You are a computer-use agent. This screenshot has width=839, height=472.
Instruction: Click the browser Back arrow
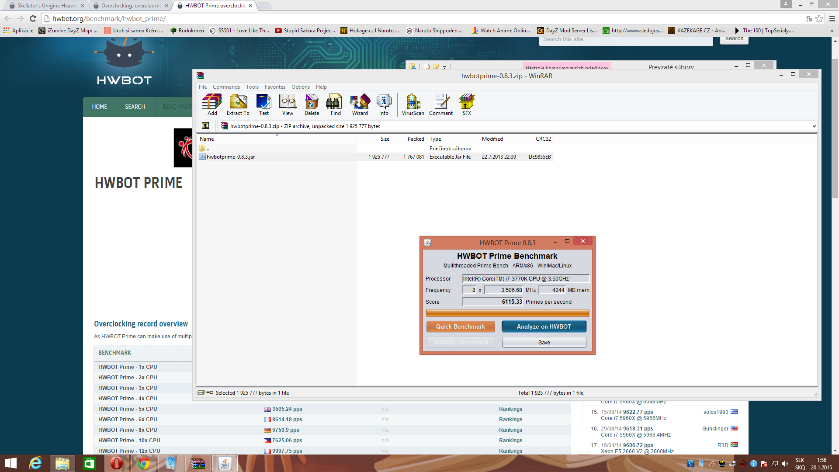pyautogui.click(x=7, y=18)
